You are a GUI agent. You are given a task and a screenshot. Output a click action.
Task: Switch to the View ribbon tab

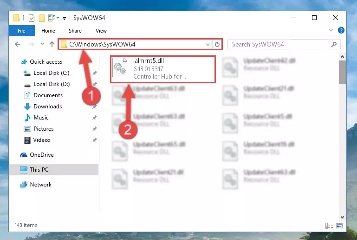coord(101,31)
